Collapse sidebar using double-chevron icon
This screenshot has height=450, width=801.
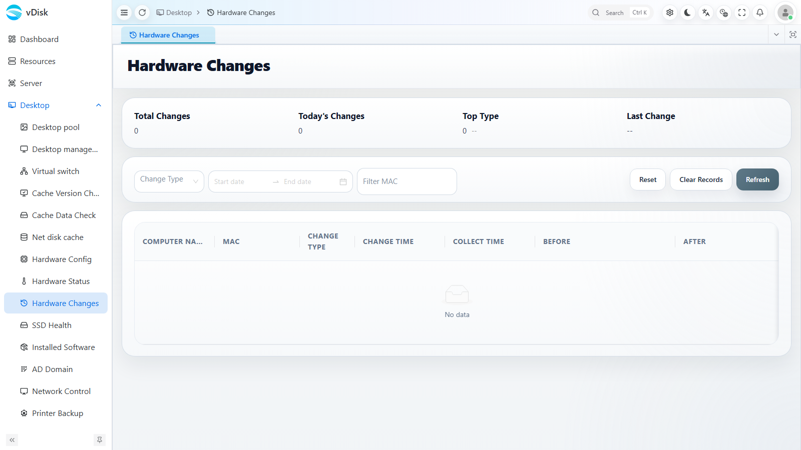(x=12, y=440)
